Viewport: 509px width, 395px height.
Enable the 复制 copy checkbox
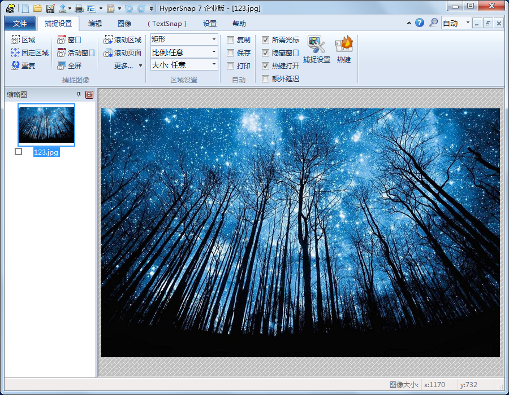231,40
